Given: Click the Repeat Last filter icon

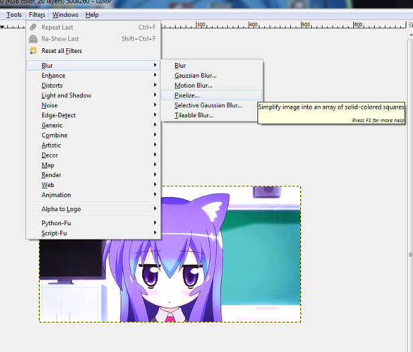Looking at the screenshot, I should tap(33, 27).
